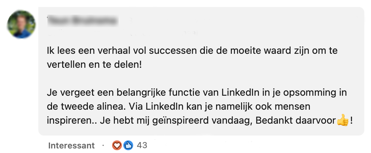Click the blurred subtitle under the commenter name
Screen dimensions: 371x153
point(123,33)
